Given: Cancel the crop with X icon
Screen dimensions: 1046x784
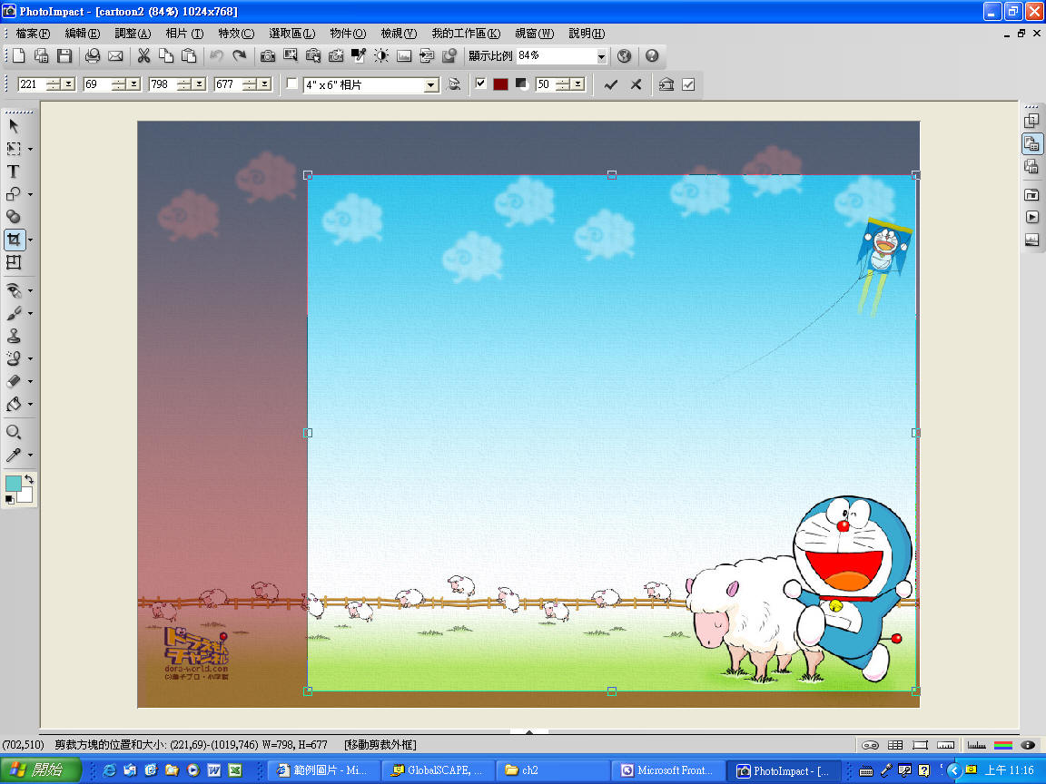Looking at the screenshot, I should 636,84.
